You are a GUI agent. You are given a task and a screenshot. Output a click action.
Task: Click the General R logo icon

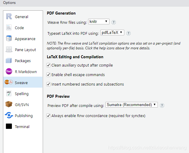tap(9, 17)
